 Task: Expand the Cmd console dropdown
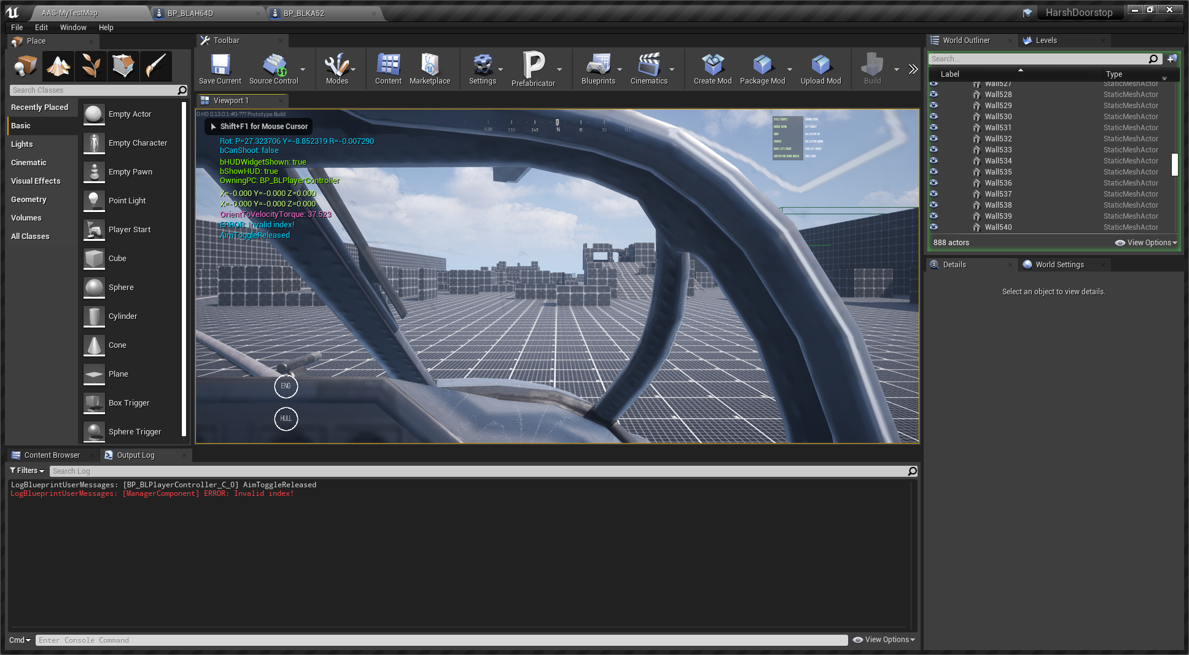point(20,640)
